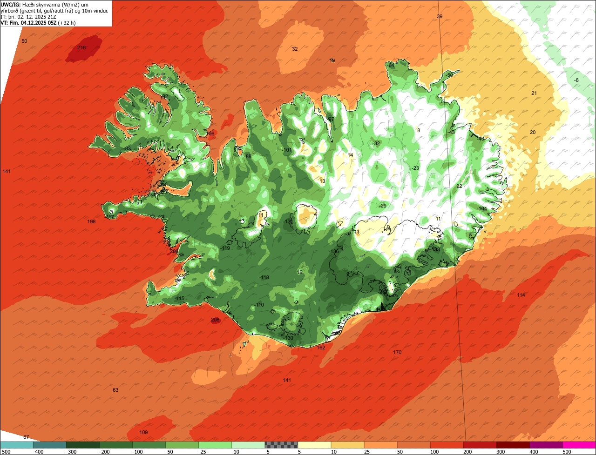The width and height of the screenshot is (596, 455).
Task: Select the map value '-29'
Action: coord(382,206)
